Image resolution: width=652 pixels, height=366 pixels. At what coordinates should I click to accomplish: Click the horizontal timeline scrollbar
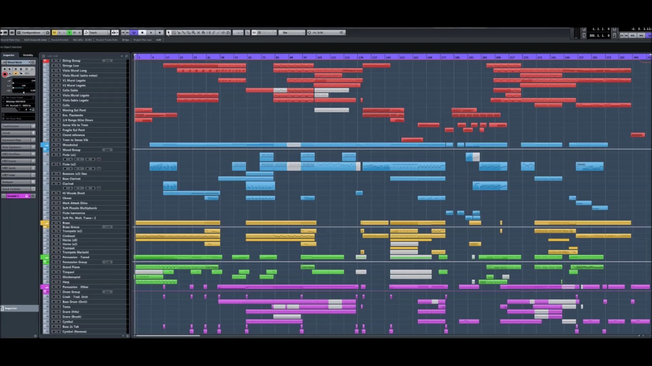point(168,335)
